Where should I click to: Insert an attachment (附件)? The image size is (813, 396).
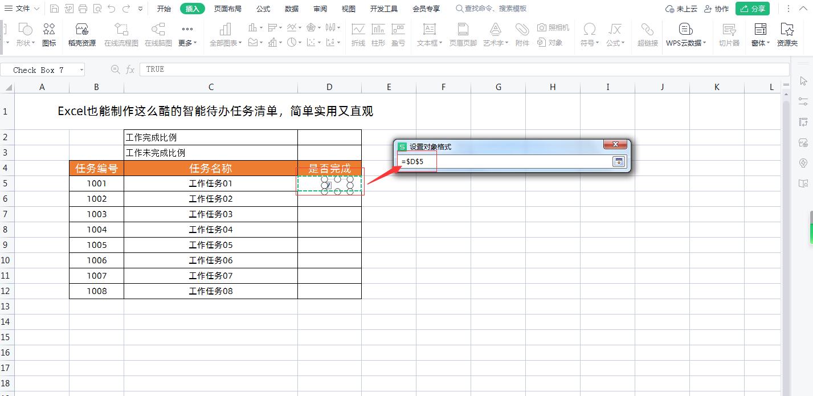(522, 34)
